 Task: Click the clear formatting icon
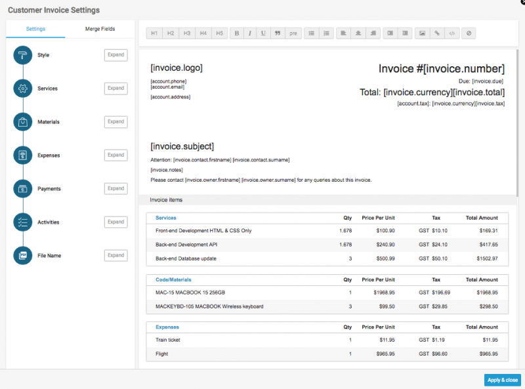click(469, 33)
